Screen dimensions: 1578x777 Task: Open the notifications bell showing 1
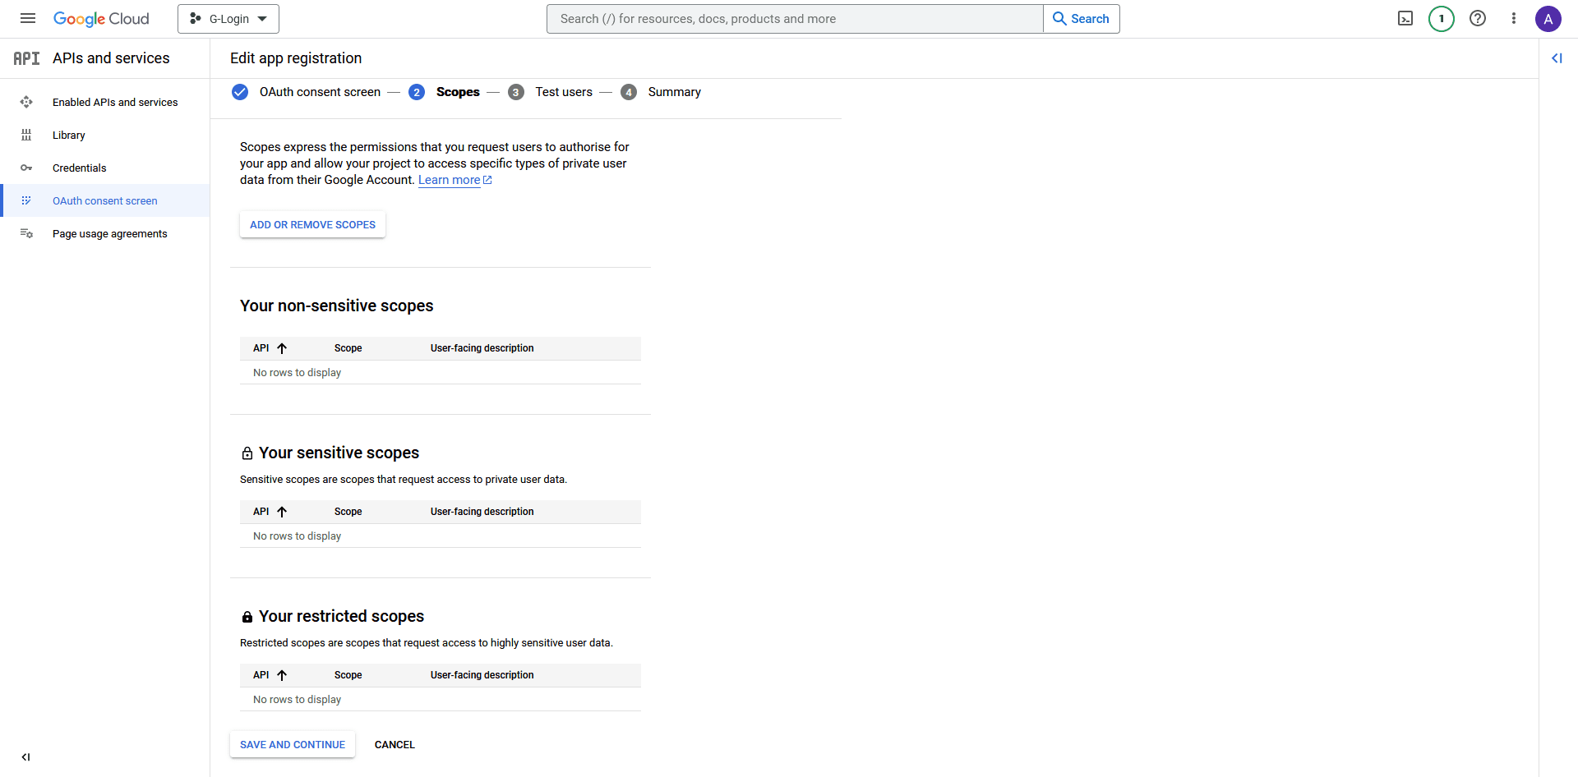(x=1441, y=18)
